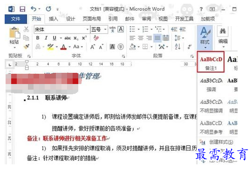Apply distributed alignment
This screenshot has width=252, height=169.
click(166, 38)
